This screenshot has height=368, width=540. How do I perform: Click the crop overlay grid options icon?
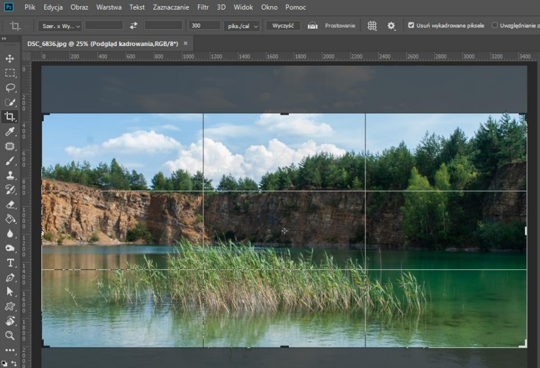click(x=372, y=26)
